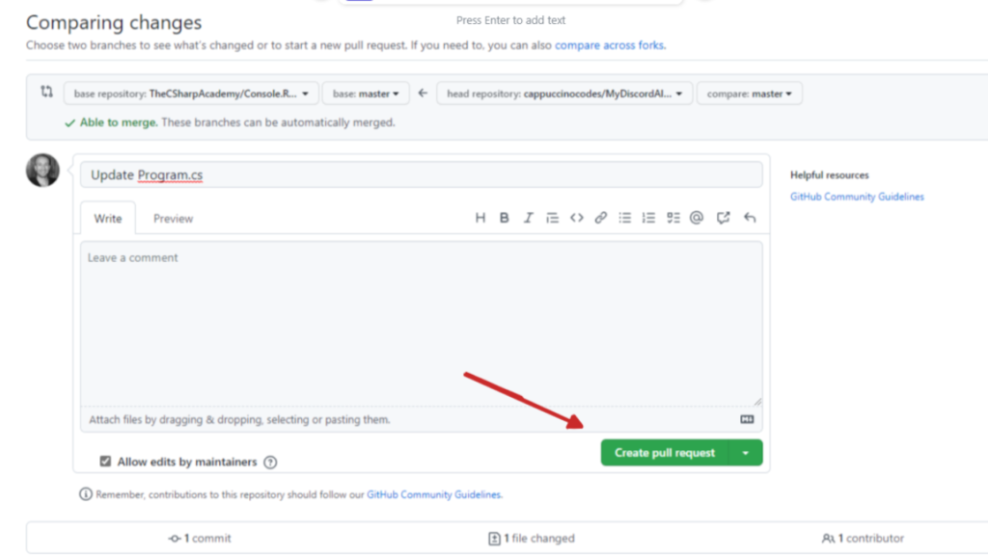Focus the pull request title field
The width and height of the screenshot is (988, 555).
[421, 175]
